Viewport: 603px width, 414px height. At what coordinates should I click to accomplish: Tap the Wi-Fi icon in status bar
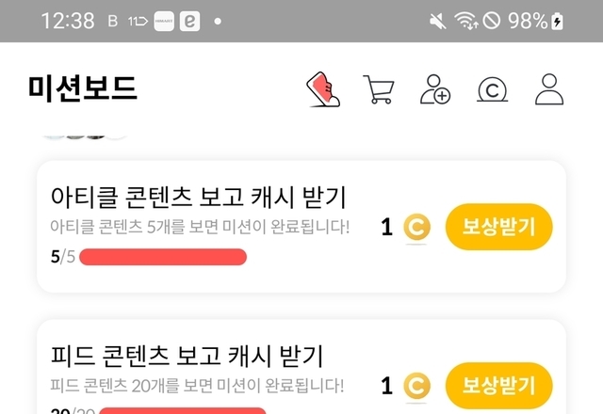[x=465, y=21]
